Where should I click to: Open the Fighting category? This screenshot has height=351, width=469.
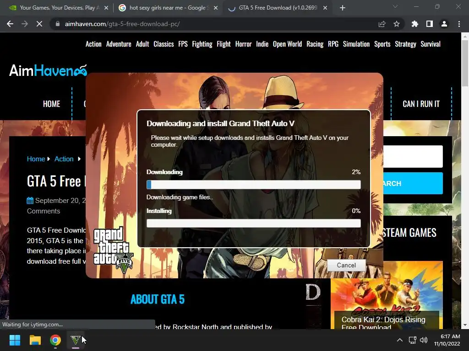(x=202, y=44)
